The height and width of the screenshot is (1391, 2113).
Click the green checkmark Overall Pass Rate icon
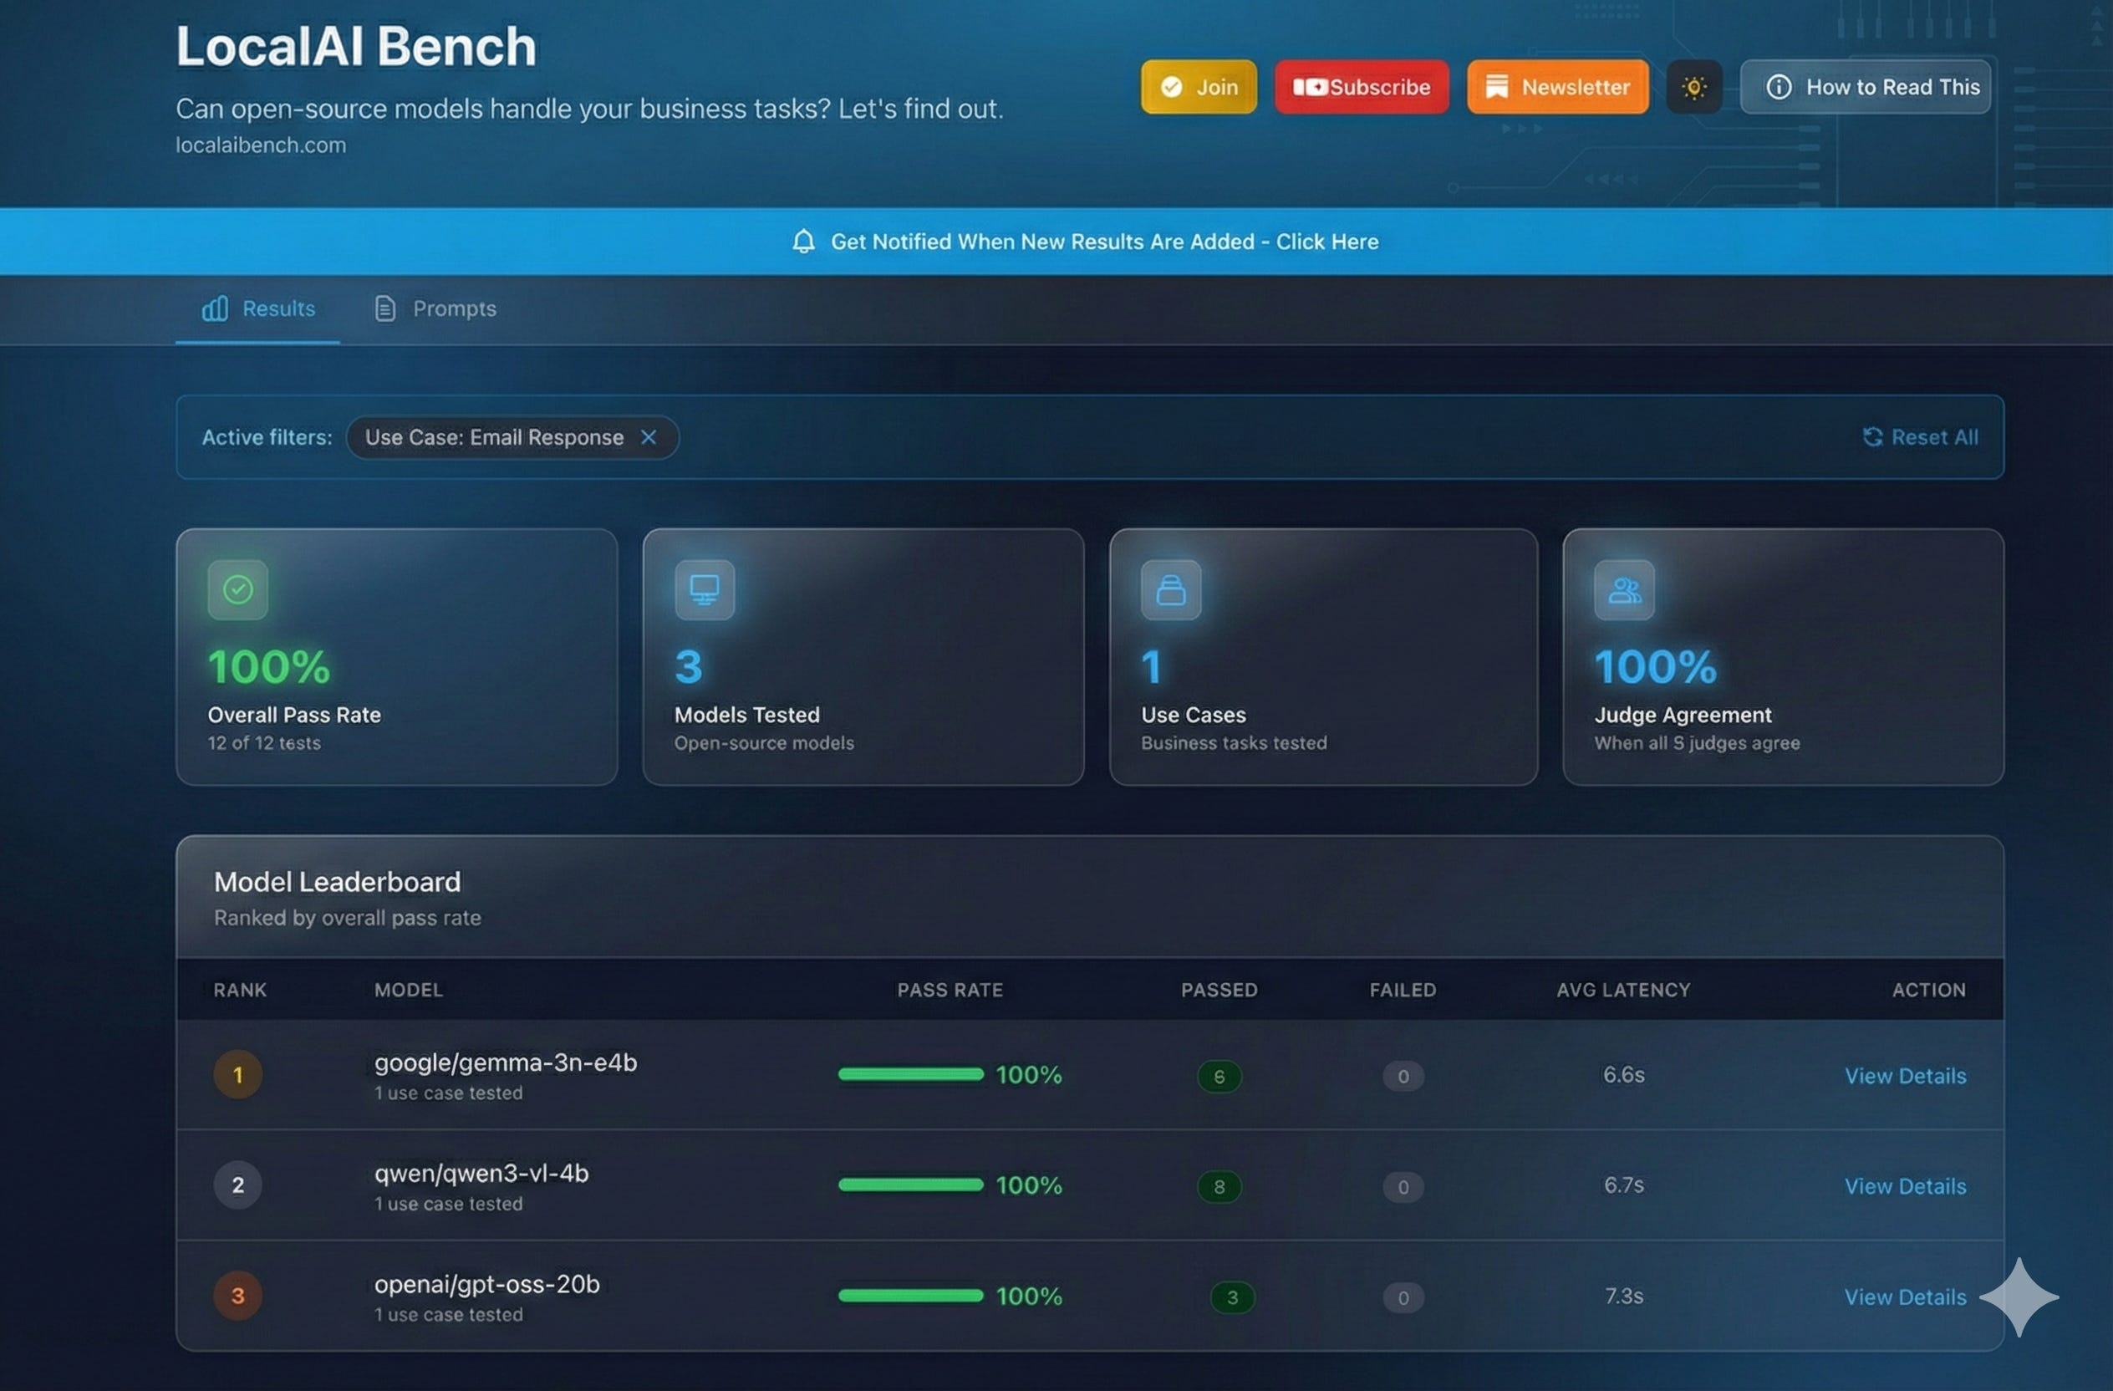pyautogui.click(x=238, y=589)
